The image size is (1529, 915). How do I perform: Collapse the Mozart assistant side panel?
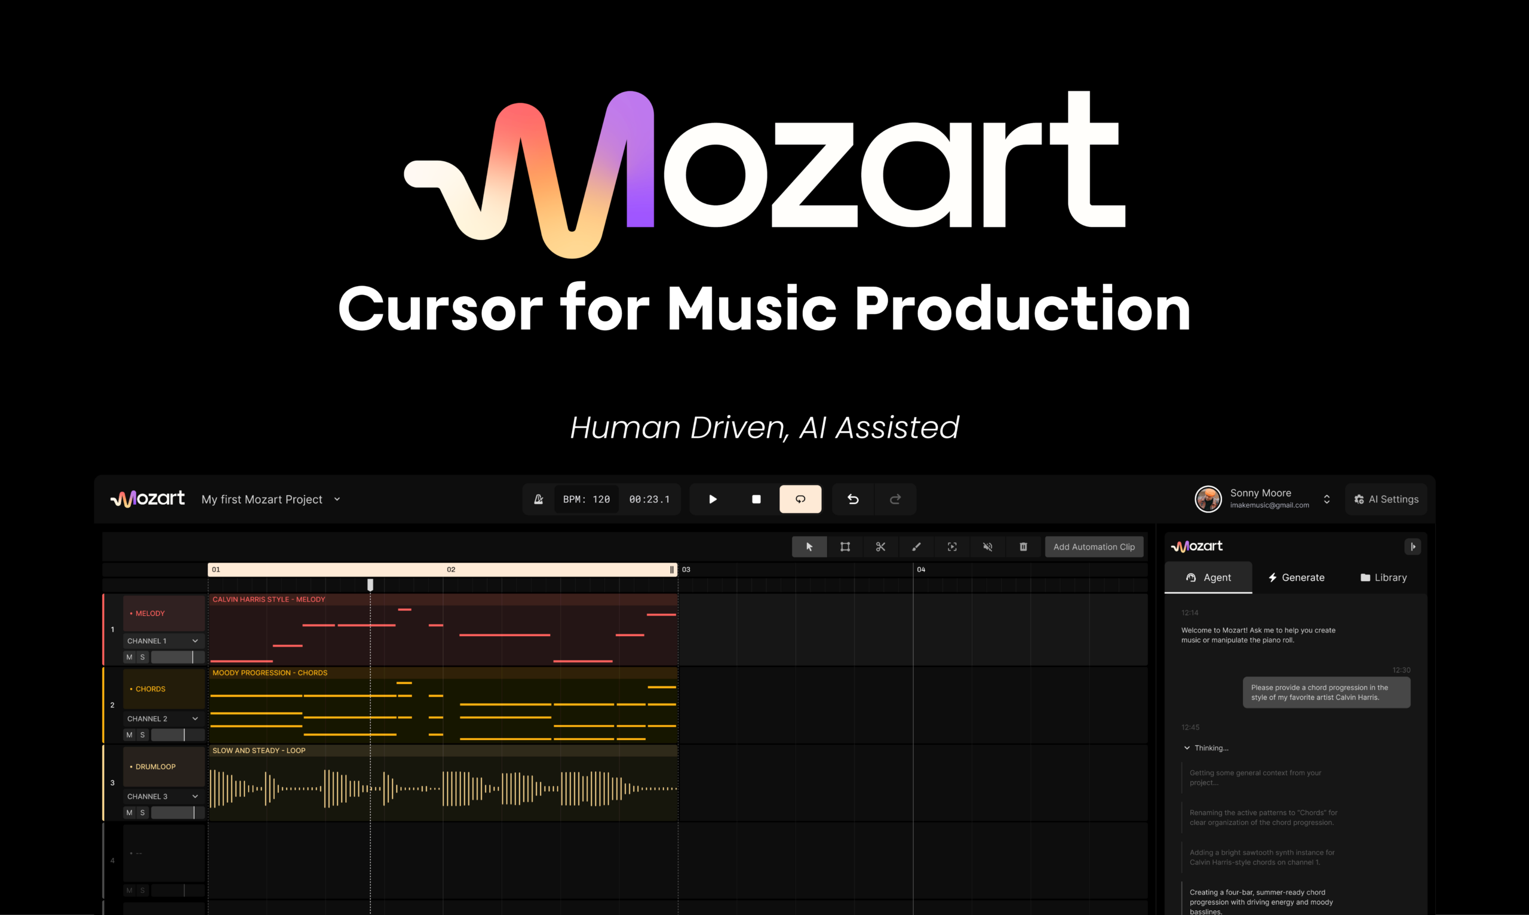click(x=1413, y=546)
